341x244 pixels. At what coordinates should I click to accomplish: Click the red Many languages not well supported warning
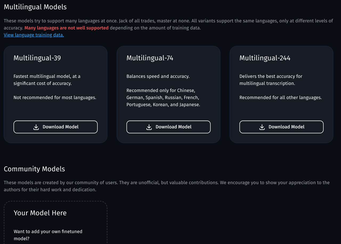coord(67,28)
